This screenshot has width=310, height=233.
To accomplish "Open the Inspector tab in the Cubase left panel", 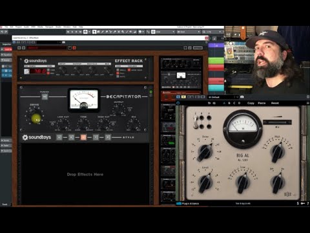I will (x=6, y=44).
